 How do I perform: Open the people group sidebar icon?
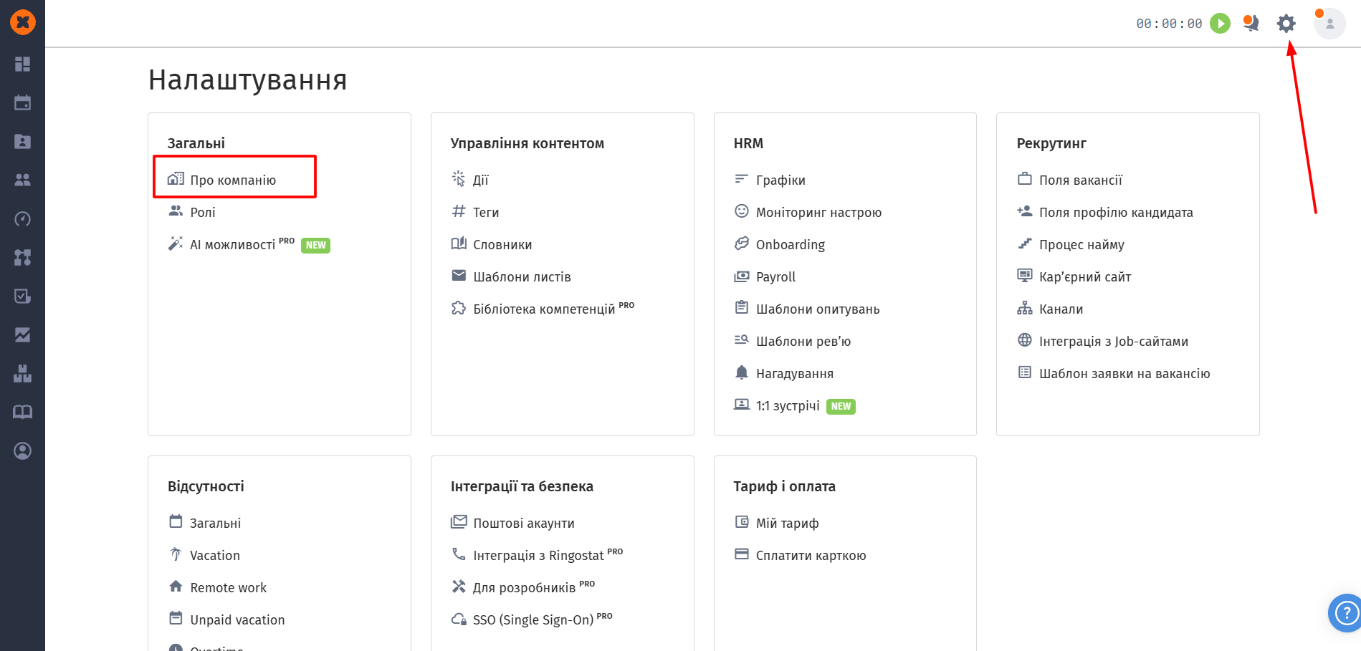pyautogui.click(x=23, y=180)
